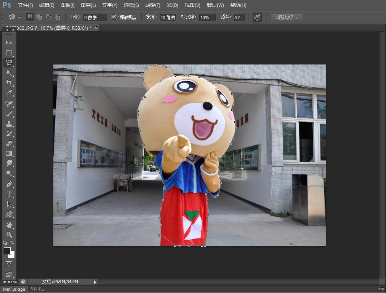Click the 羽化 feather input field
The height and width of the screenshot is (293, 386).
point(95,18)
